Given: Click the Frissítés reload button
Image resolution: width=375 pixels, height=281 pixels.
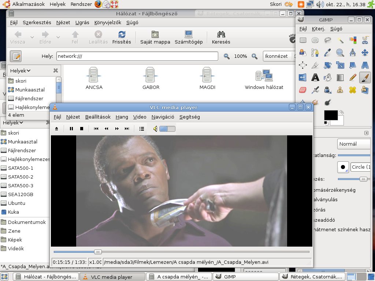Looking at the screenshot, I should coord(122,37).
